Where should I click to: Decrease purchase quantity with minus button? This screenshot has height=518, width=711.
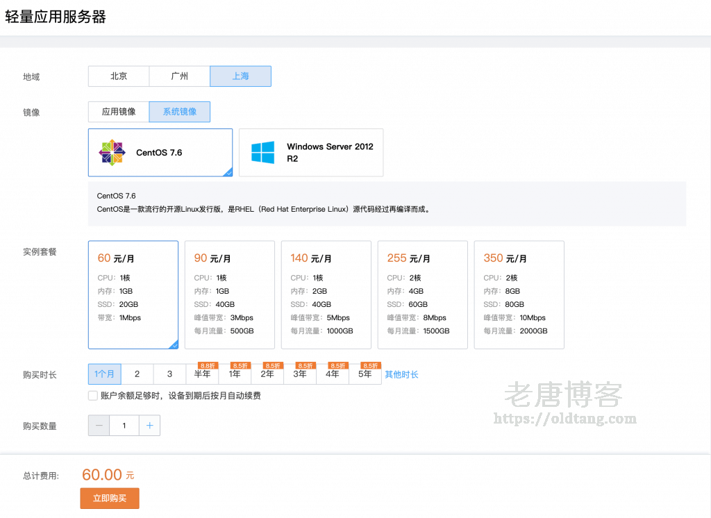(98, 425)
